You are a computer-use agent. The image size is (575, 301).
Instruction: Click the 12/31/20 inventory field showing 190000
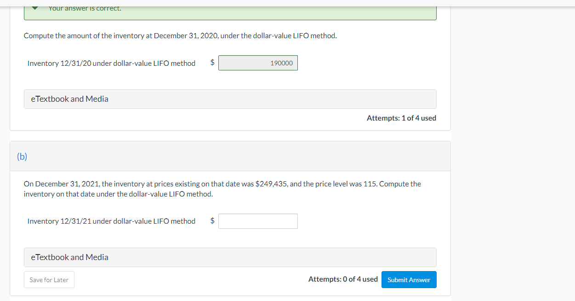[x=258, y=63]
